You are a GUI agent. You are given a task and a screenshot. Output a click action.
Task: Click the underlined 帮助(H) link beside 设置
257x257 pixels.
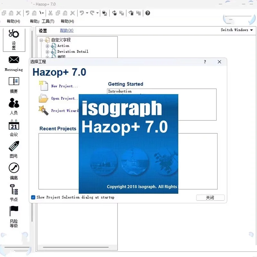67,30
